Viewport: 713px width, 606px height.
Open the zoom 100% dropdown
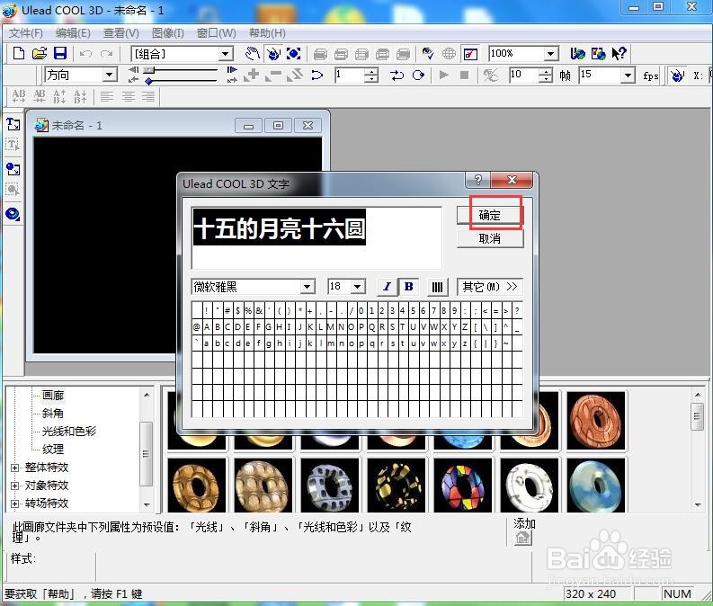point(550,54)
